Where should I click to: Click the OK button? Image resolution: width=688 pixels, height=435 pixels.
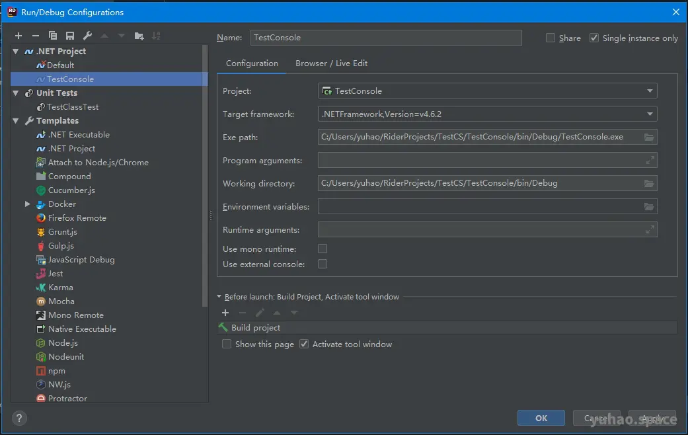pyautogui.click(x=541, y=418)
